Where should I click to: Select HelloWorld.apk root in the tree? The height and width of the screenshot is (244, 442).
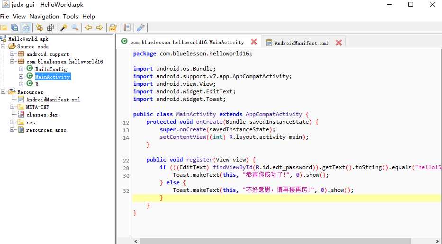click(28, 39)
